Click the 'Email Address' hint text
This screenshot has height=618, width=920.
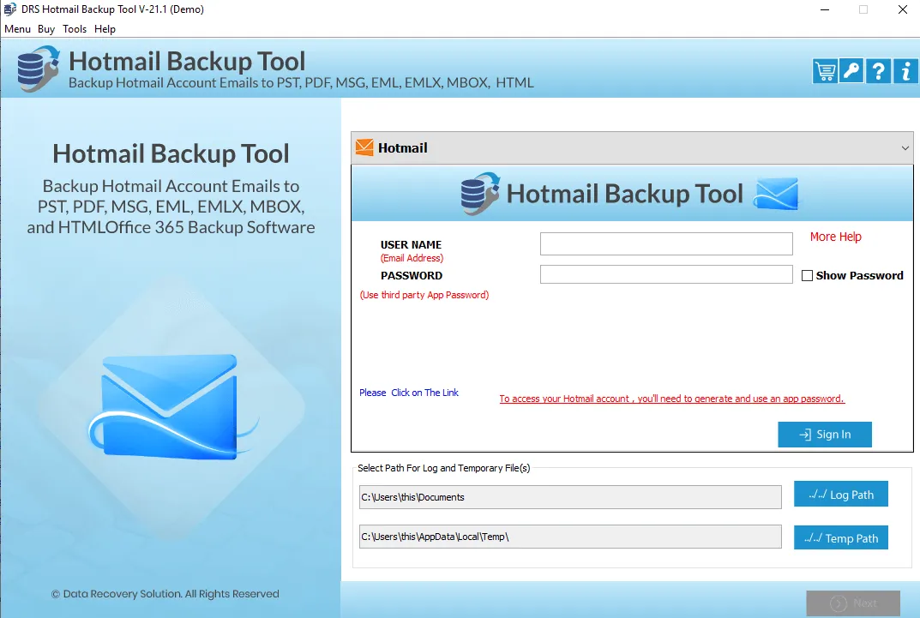[x=412, y=258]
